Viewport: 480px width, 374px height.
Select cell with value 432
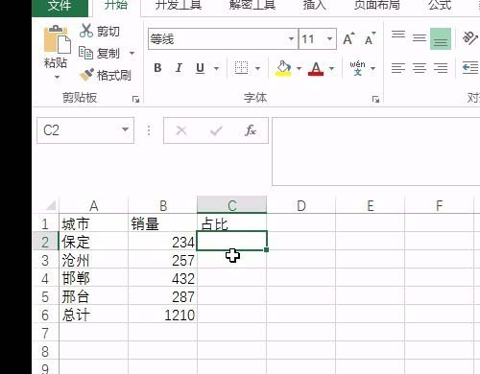tap(163, 278)
